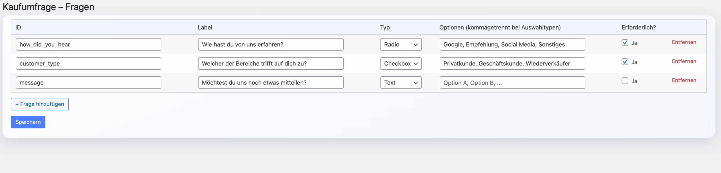Focus the customer_type ID field

tap(88, 63)
